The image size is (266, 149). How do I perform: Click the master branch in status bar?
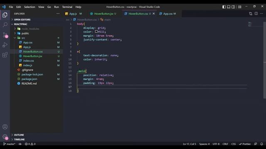tap(9, 144)
